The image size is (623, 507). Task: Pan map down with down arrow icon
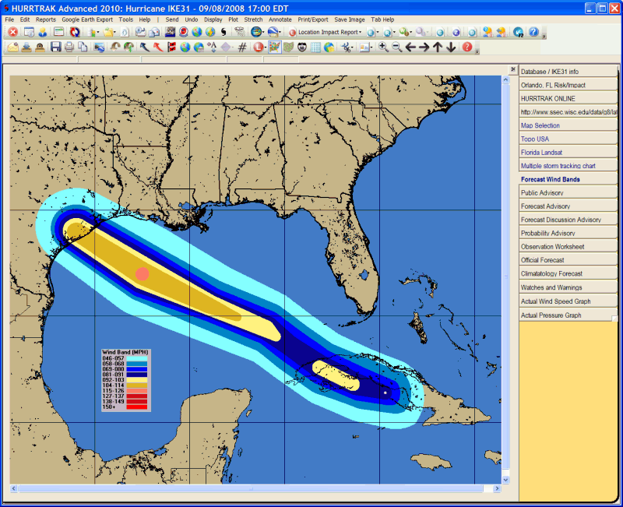click(x=451, y=48)
